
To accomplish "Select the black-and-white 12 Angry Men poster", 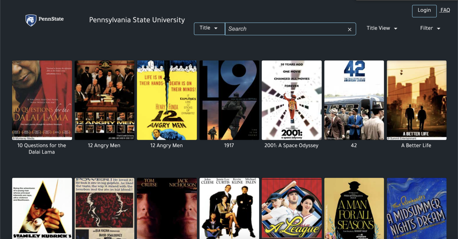I will click(104, 100).
